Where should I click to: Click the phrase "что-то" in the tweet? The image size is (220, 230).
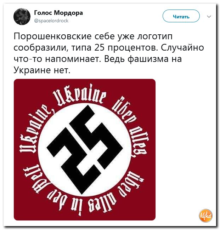pyautogui.click(x=28, y=59)
